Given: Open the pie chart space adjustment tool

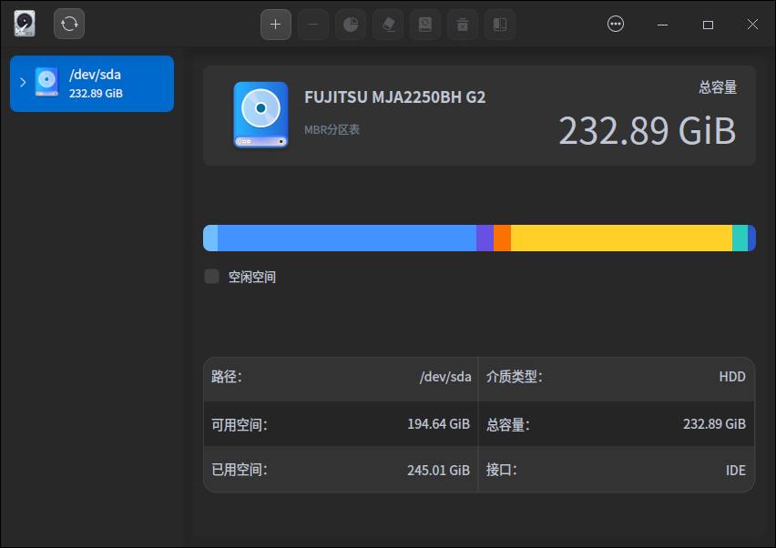Looking at the screenshot, I should [351, 25].
